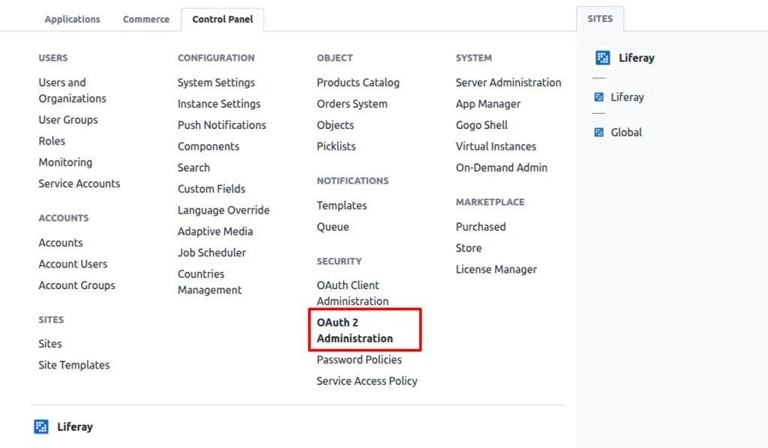Open the Accounts link
This screenshot has width=768, height=448.
tap(61, 243)
